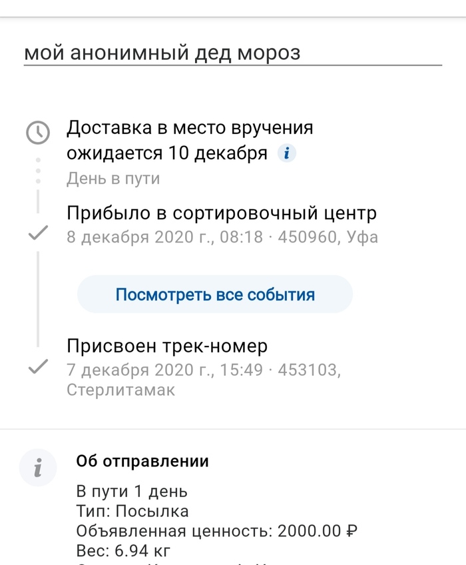Click the "Тип: Посылка" line
The image size is (466, 565).
(132, 512)
